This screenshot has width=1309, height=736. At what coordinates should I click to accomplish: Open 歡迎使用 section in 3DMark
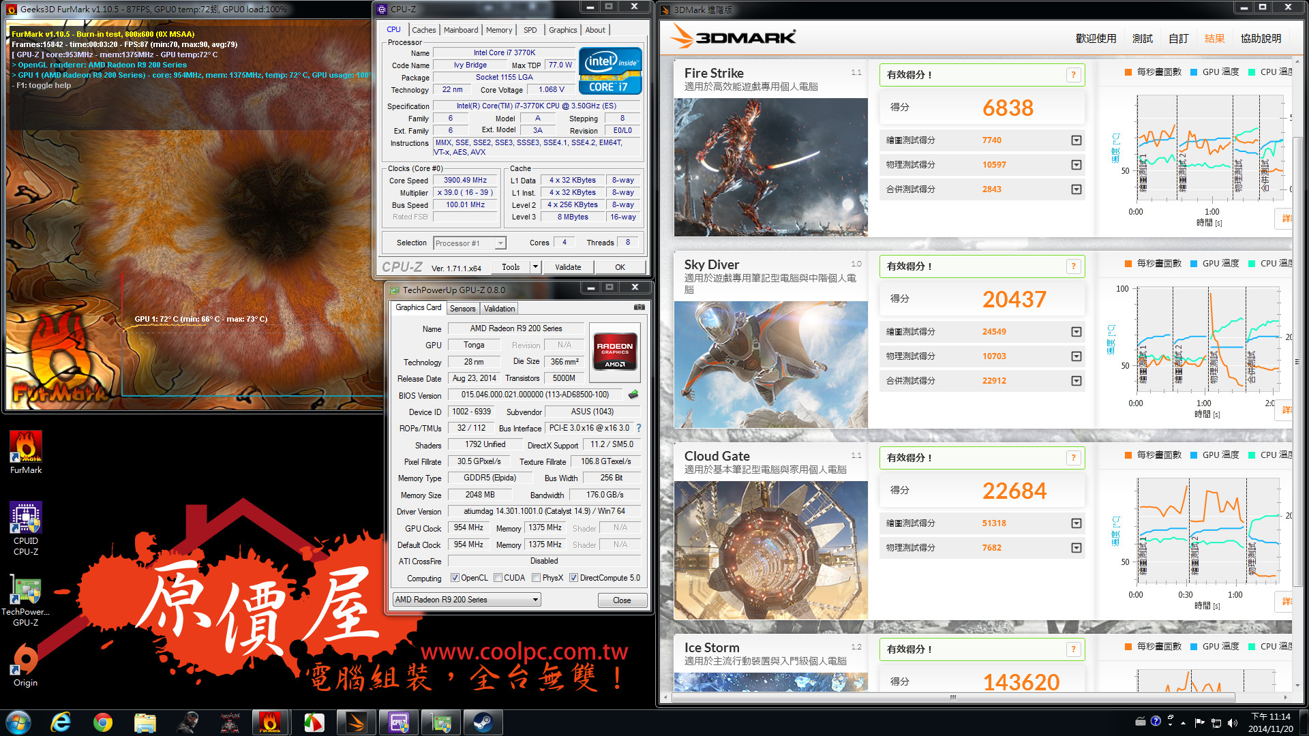(x=1096, y=38)
